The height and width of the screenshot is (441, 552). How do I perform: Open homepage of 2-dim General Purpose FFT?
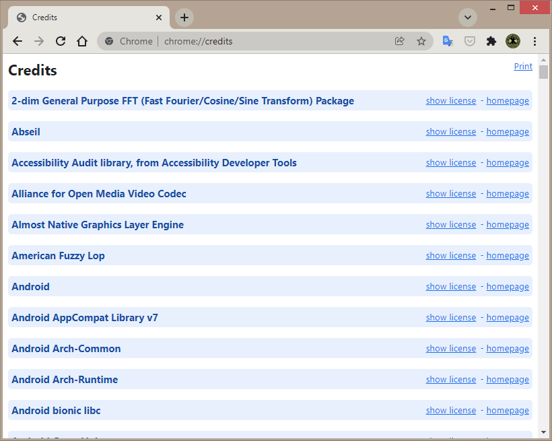tap(508, 101)
